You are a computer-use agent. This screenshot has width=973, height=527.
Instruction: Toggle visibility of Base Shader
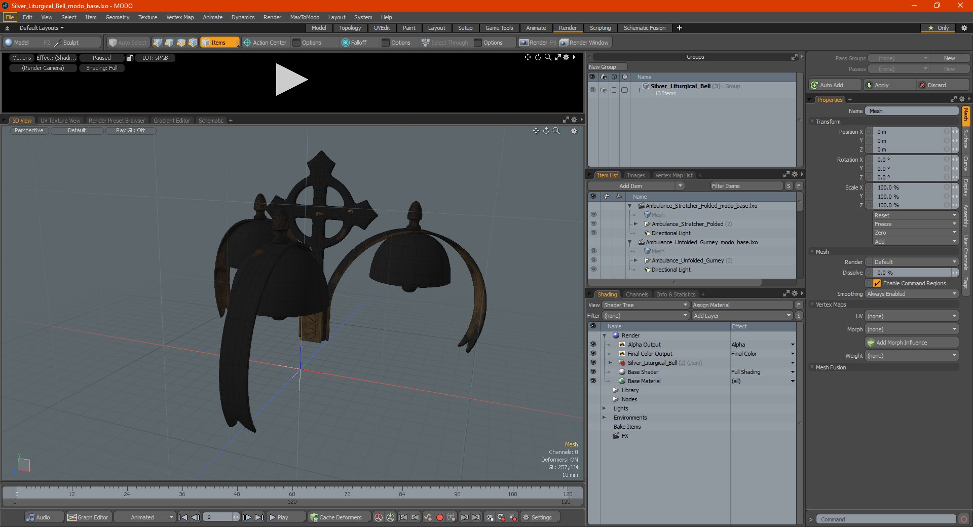(593, 372)
